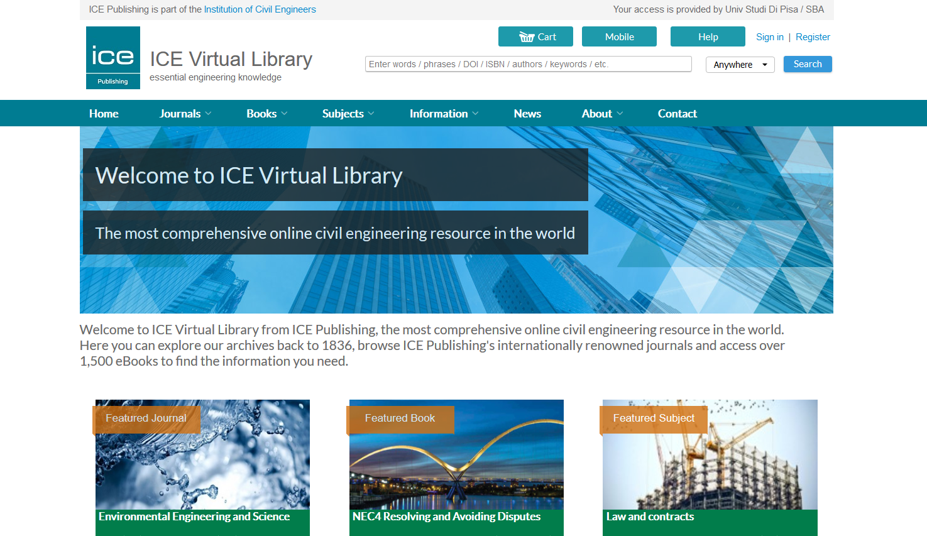This screenshot has width=927, height=536.
Task: Expand the About menu
Action: pos(601,114)
